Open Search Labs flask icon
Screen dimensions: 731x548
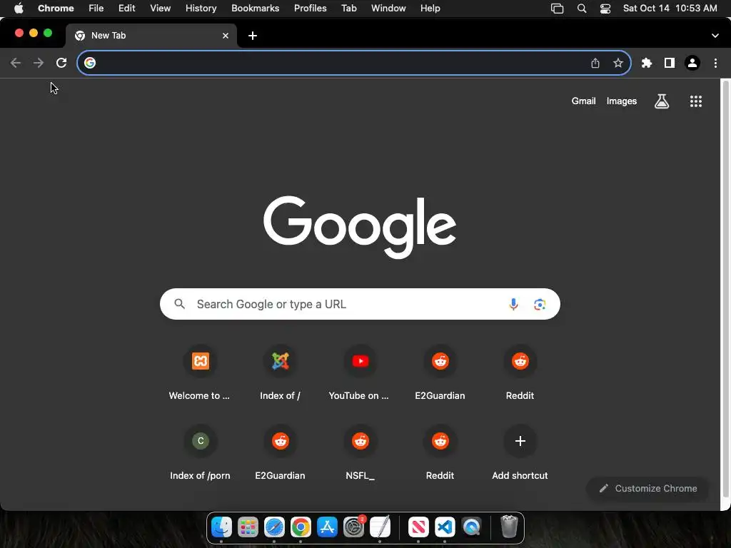tap(662, 101)
